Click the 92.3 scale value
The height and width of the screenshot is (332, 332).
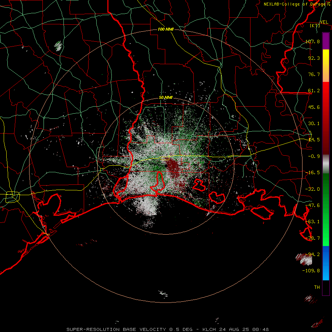click(314, 58)
